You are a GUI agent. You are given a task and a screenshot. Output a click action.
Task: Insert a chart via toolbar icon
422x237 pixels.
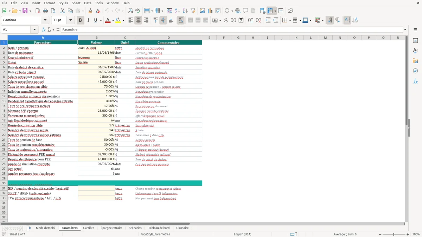click(x=210, y=11)
